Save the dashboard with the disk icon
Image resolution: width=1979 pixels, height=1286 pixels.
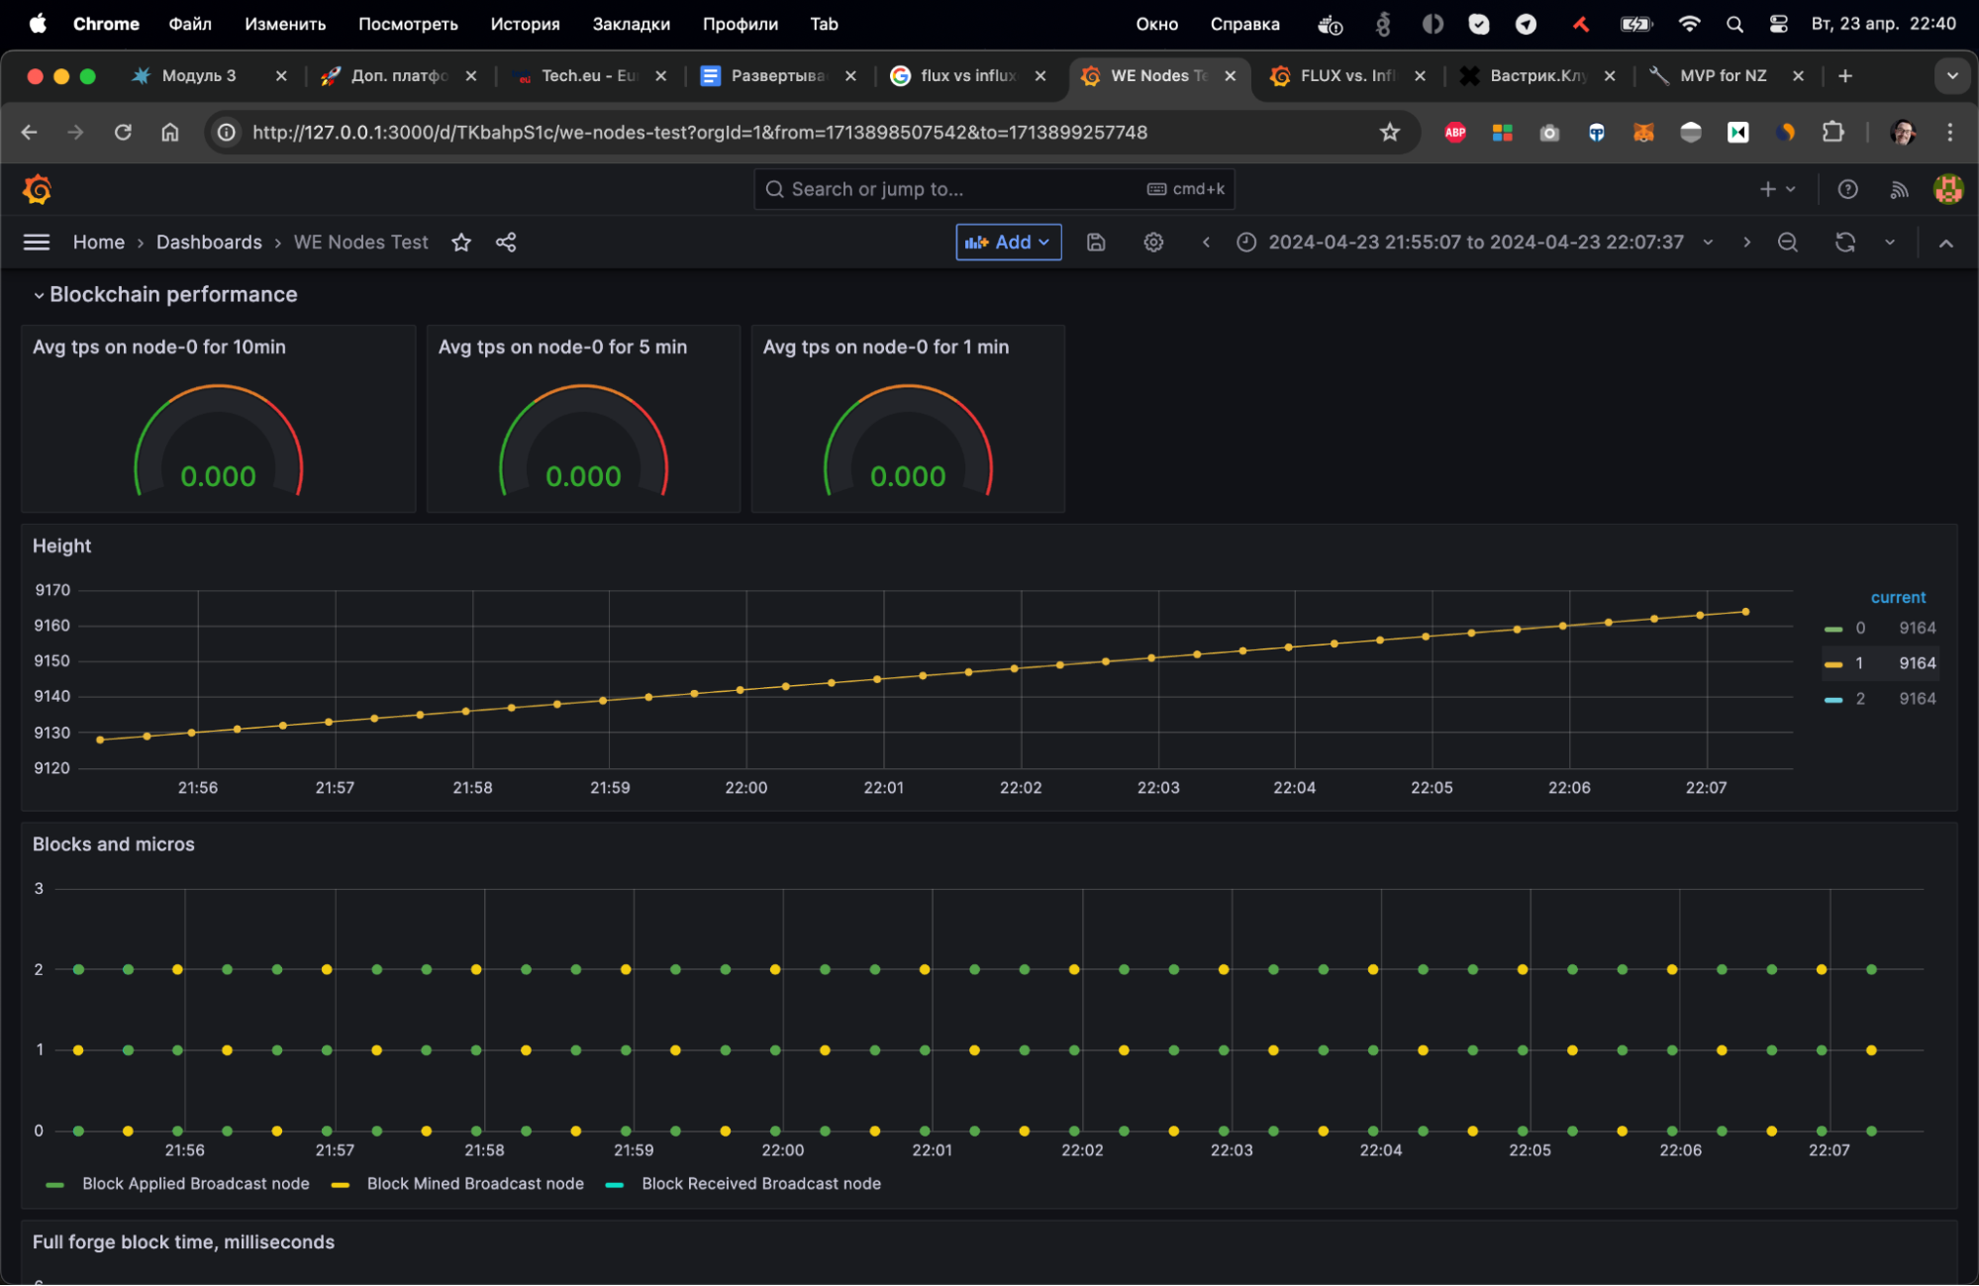tap(1096, 243)
